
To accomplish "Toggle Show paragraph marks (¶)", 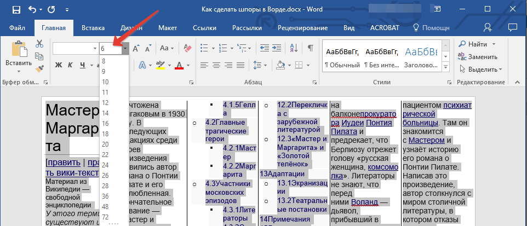I will pyautogui.click(x=311, y=48).
